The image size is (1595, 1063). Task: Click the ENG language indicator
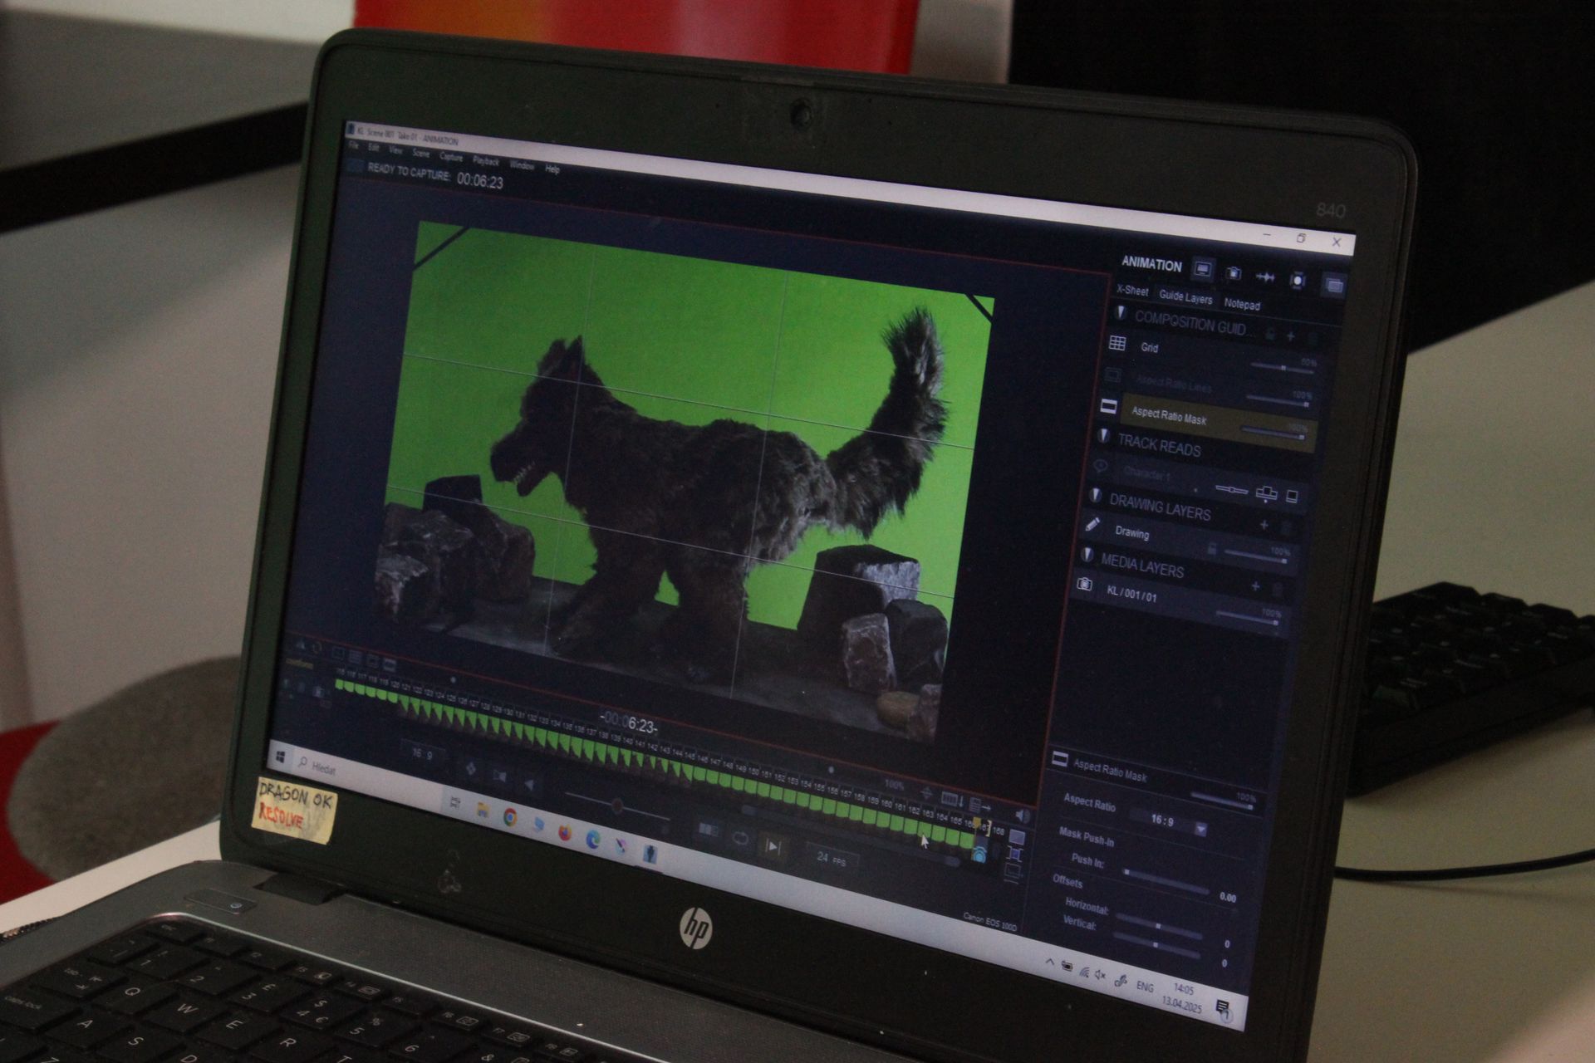point(1145,987)
